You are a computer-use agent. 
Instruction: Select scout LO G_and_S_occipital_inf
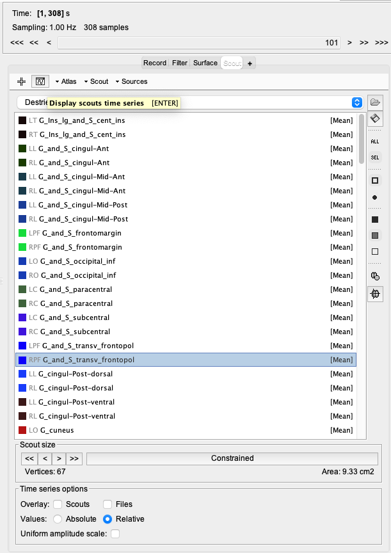click(186, 261)
